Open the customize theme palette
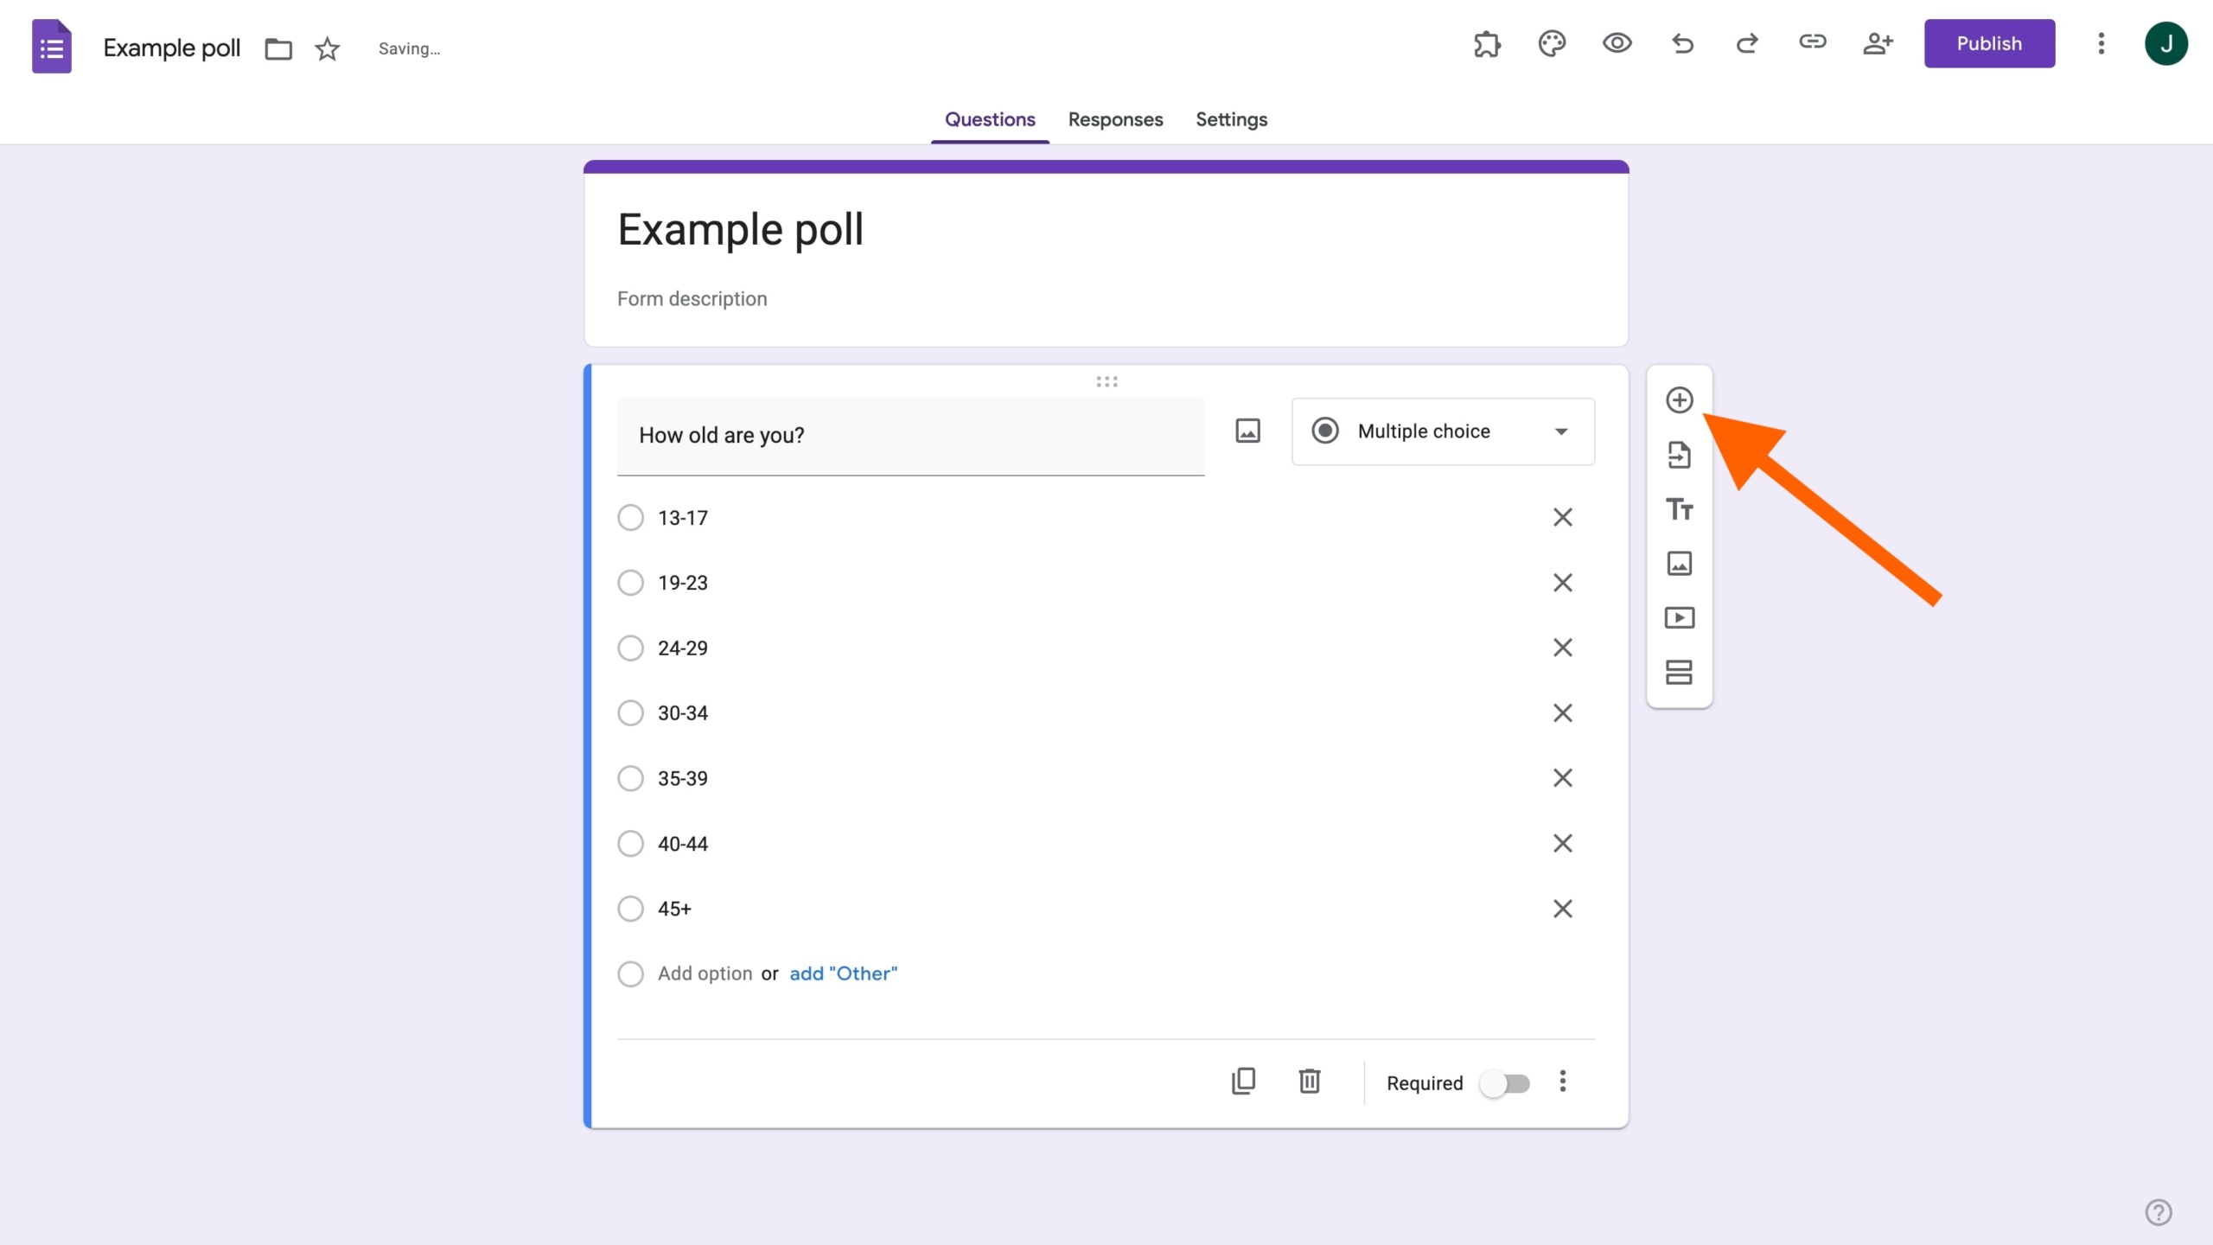The width and height of the screenshot is (2213, 1245). [1552, 43]
